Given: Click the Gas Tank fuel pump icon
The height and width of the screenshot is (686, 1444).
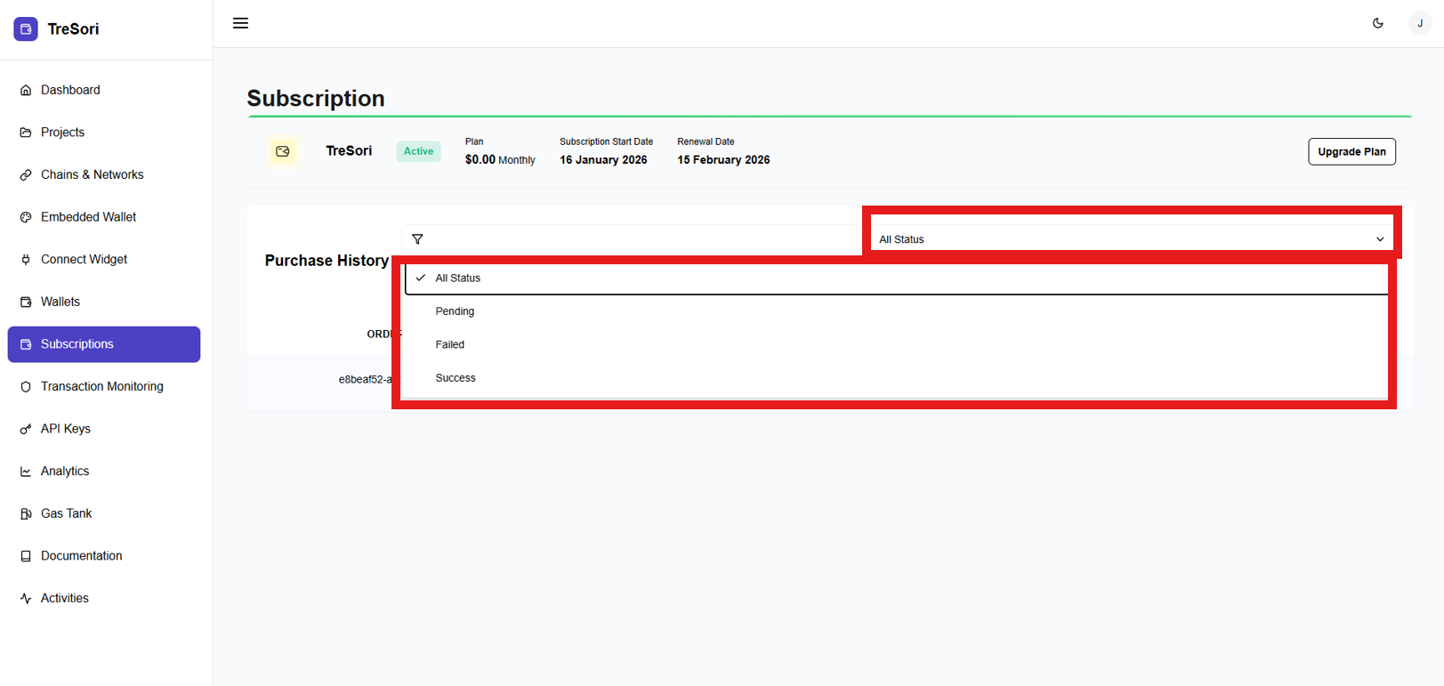Looking at the screenshot, I should click(x=26, y=513).
